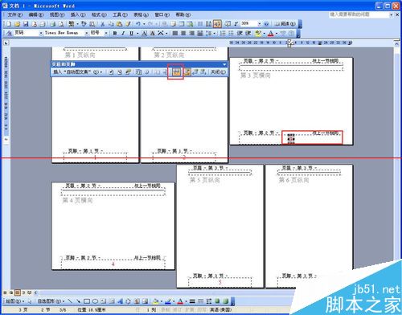Image resolution: width=402 pixels, height=315 pixels.
Task: Apply Format Painter brush
Action: [x=128, y=24]
